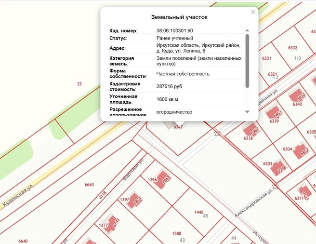Click building 7286 on the map
The width and height of the screenshot is (316, 244).
tap(279, 168)
